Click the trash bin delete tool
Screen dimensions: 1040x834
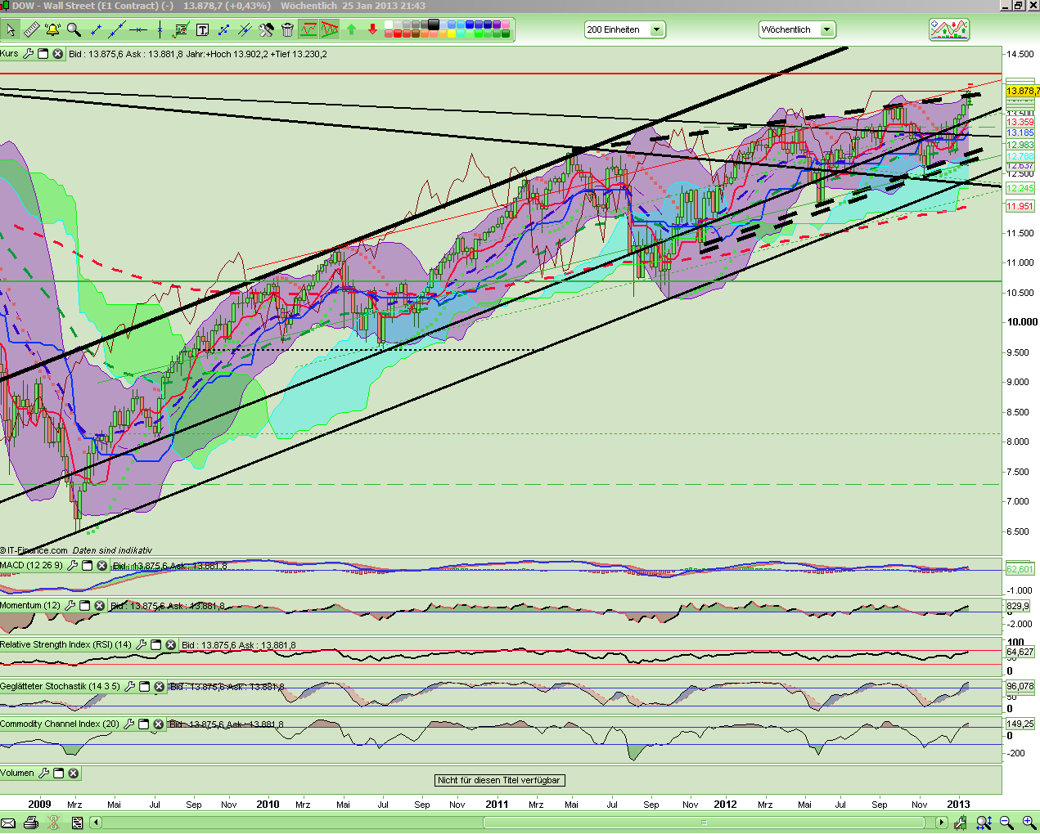[287, 30]
